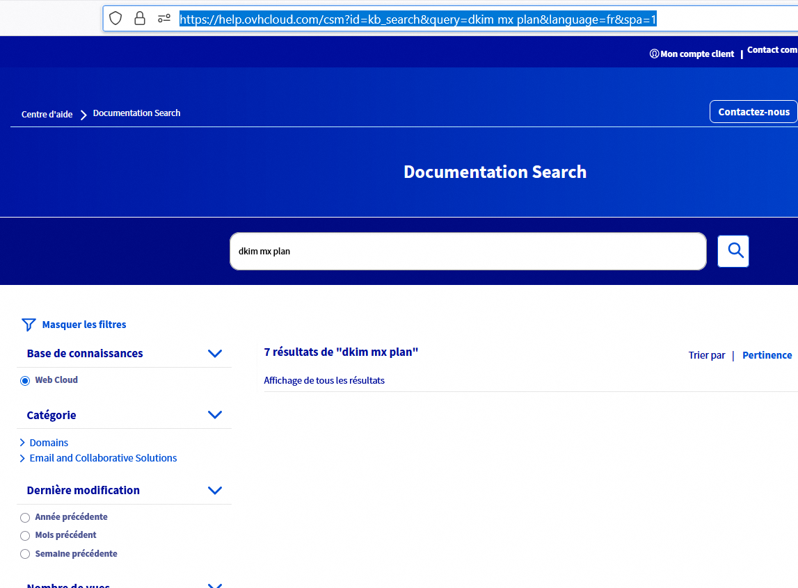This screenshot has width=798, height=588.
Task: Click the shield tracking protection icon
Action: tap(116, 19)
